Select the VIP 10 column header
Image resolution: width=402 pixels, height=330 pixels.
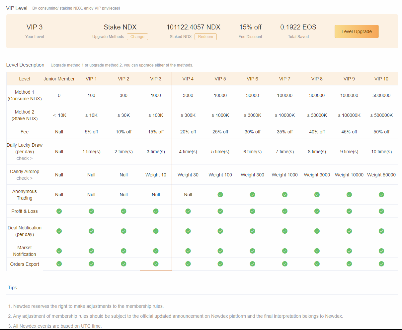pos(381,79)
